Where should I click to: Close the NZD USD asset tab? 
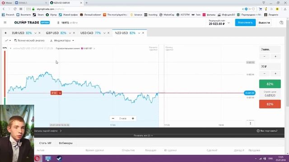tap(143, 33)
